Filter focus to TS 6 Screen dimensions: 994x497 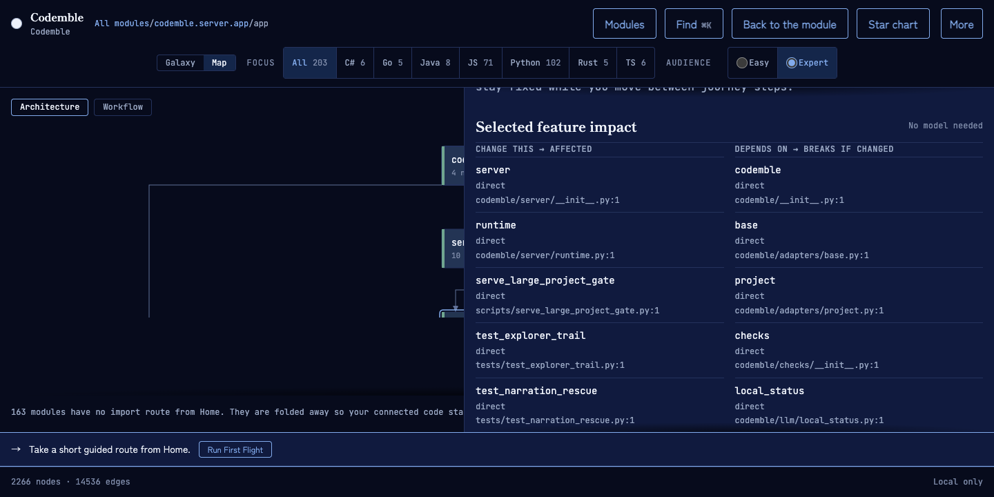(x=636, y=63)
